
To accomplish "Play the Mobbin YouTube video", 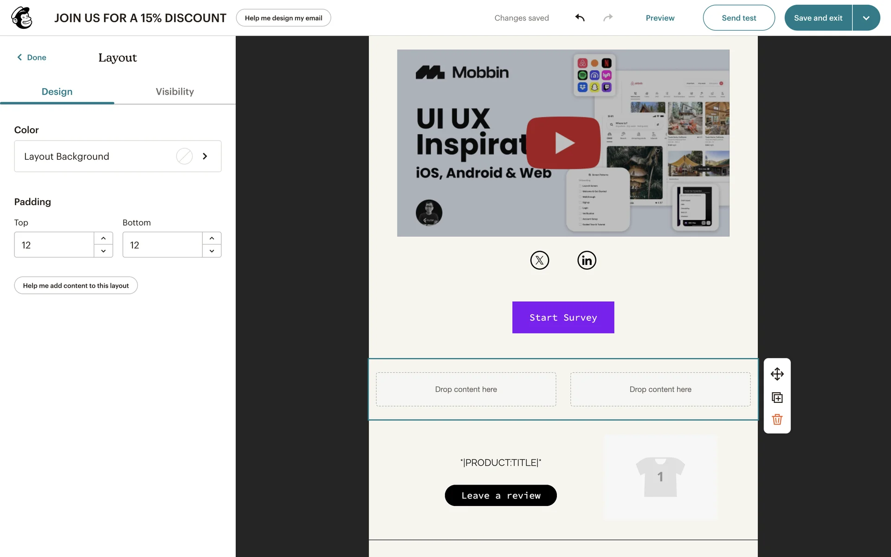I will coord(563,143).
